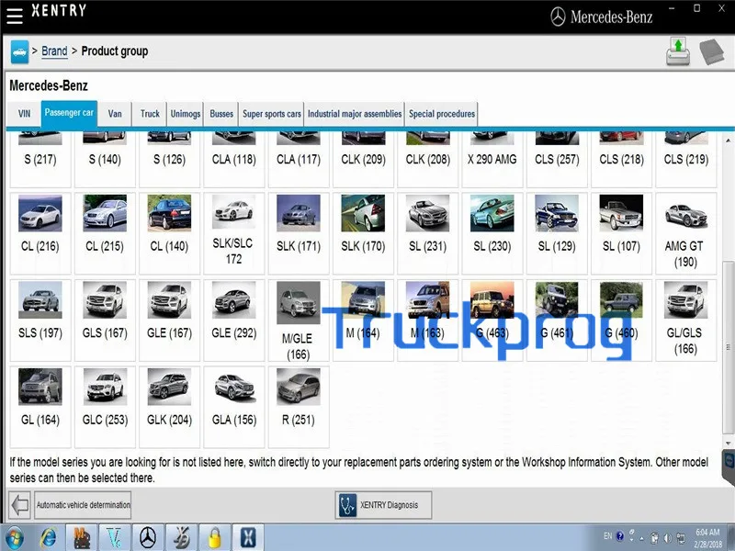This screenshot has width=735, height=551.
Task: Select the GLE (167) model
Action: coord(169,320)
